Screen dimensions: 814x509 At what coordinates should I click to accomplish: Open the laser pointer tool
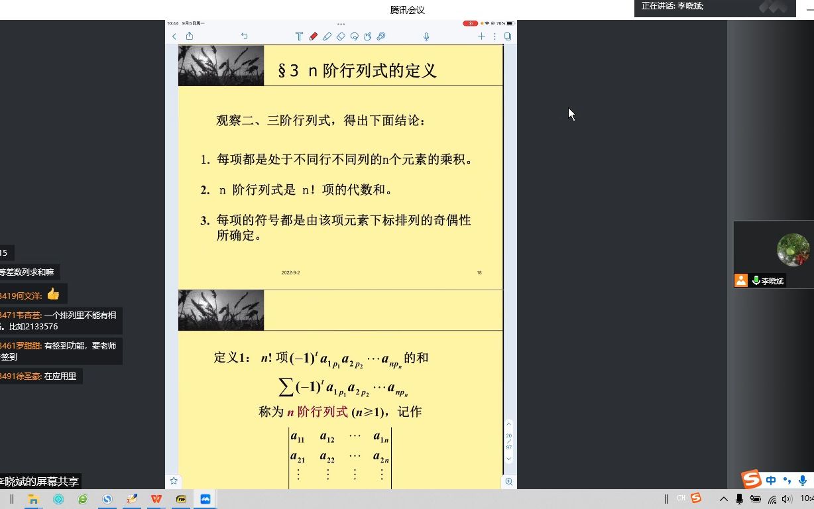(382, 36)
